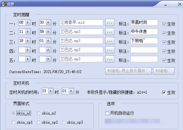Select the skin_xp2 radio button
This screenshot has width=183, height=130.
tap(39, 122)
